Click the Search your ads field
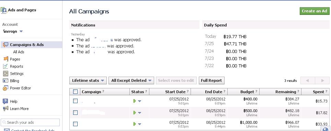 click(x=30, y=122)
